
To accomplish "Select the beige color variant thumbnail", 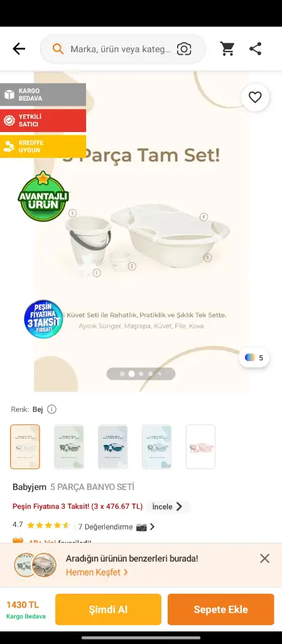I will (x=25, y=447).
